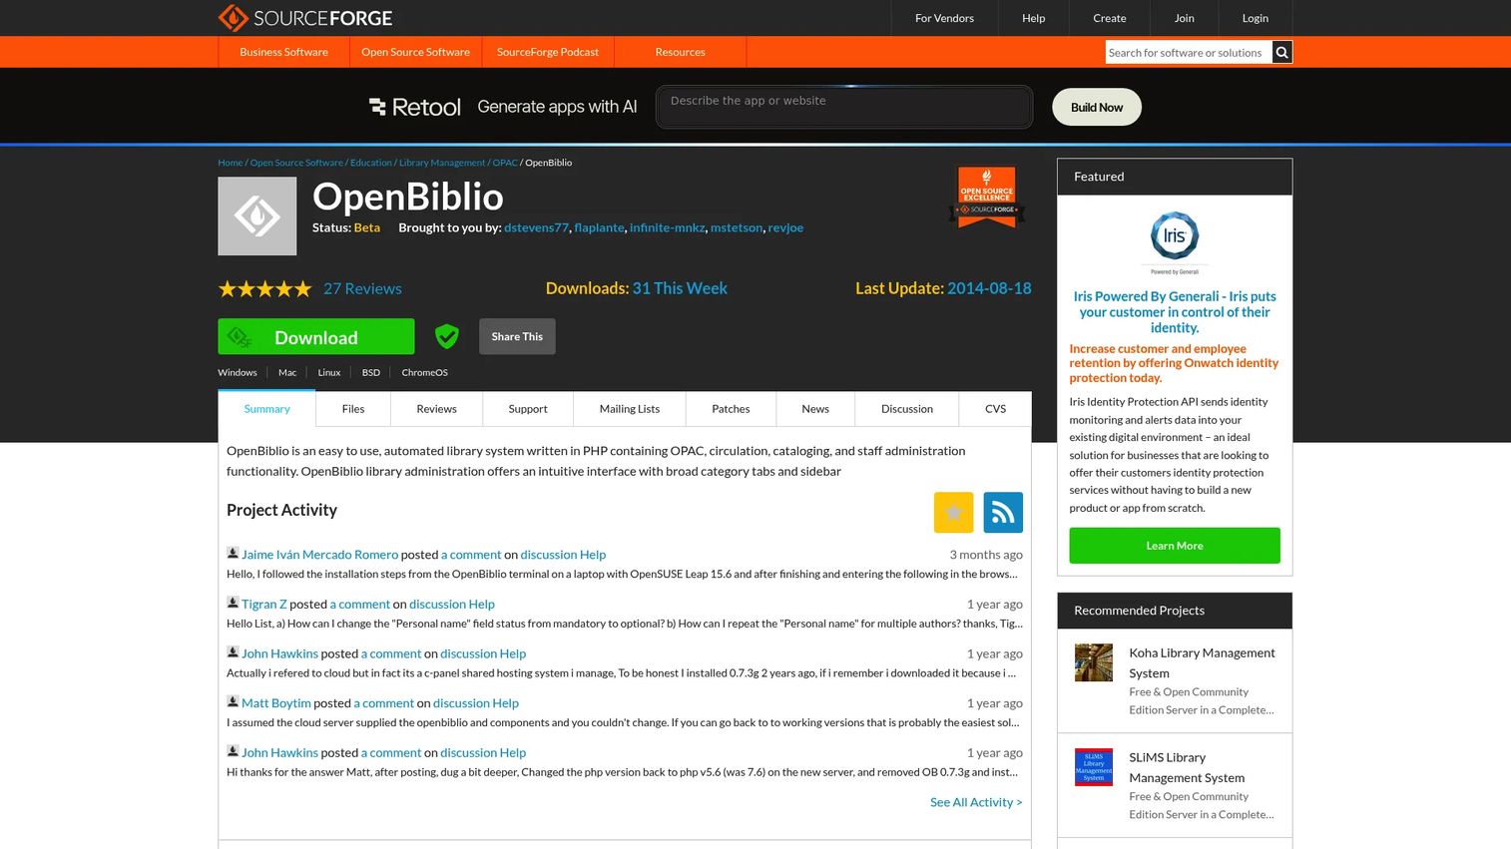The height and width of the screenshot is (849, 1511).
Task: Click the green Download button
Action: pos(316,336)
